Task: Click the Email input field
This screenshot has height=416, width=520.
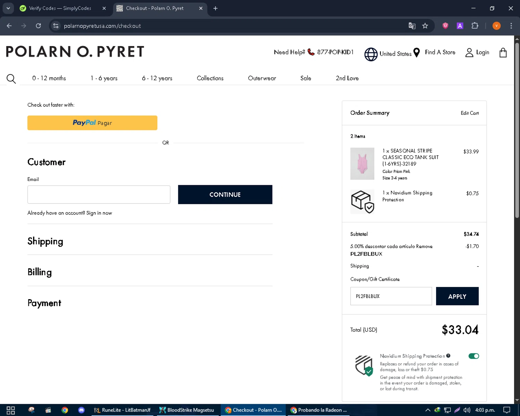Action: [x=99, y=194]
